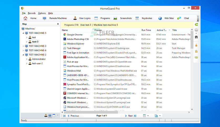Open Remote Machines from toolbar
220x127 pixels.
55,18
